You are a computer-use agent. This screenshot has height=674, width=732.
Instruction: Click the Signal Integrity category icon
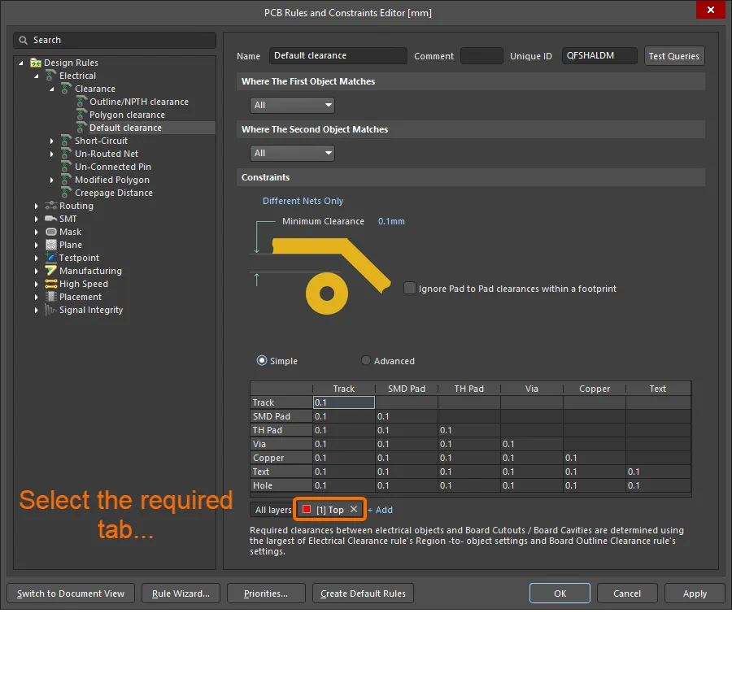click(50, 310)
